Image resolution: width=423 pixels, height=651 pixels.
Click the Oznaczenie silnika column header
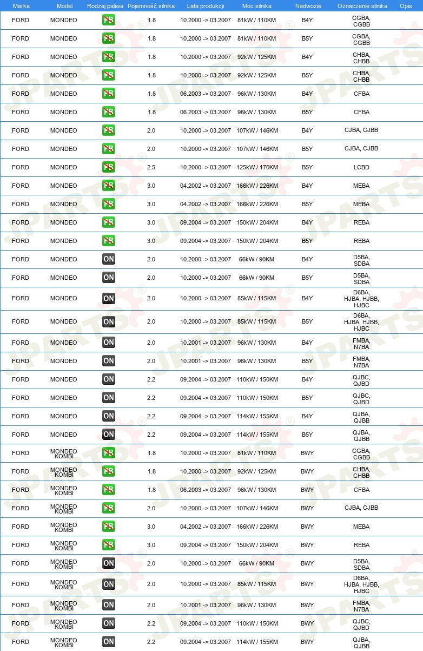[362, 6]
